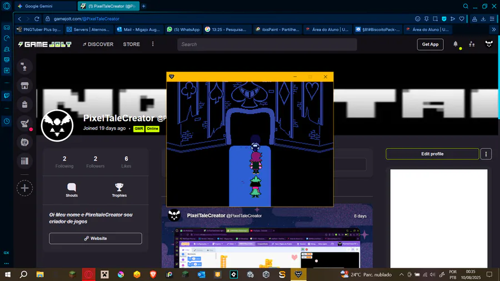
Task: Open Windows Start menu
Action: [x=7, y=274]
